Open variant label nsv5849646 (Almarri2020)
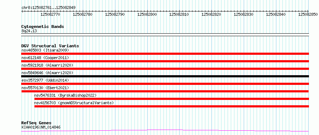The height and width of the screenshot is (135, 319). (47, 73)
